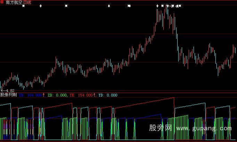Click the 股旁网 watermark text
This screenshot has height=142, width=237.
click(161, 128)
